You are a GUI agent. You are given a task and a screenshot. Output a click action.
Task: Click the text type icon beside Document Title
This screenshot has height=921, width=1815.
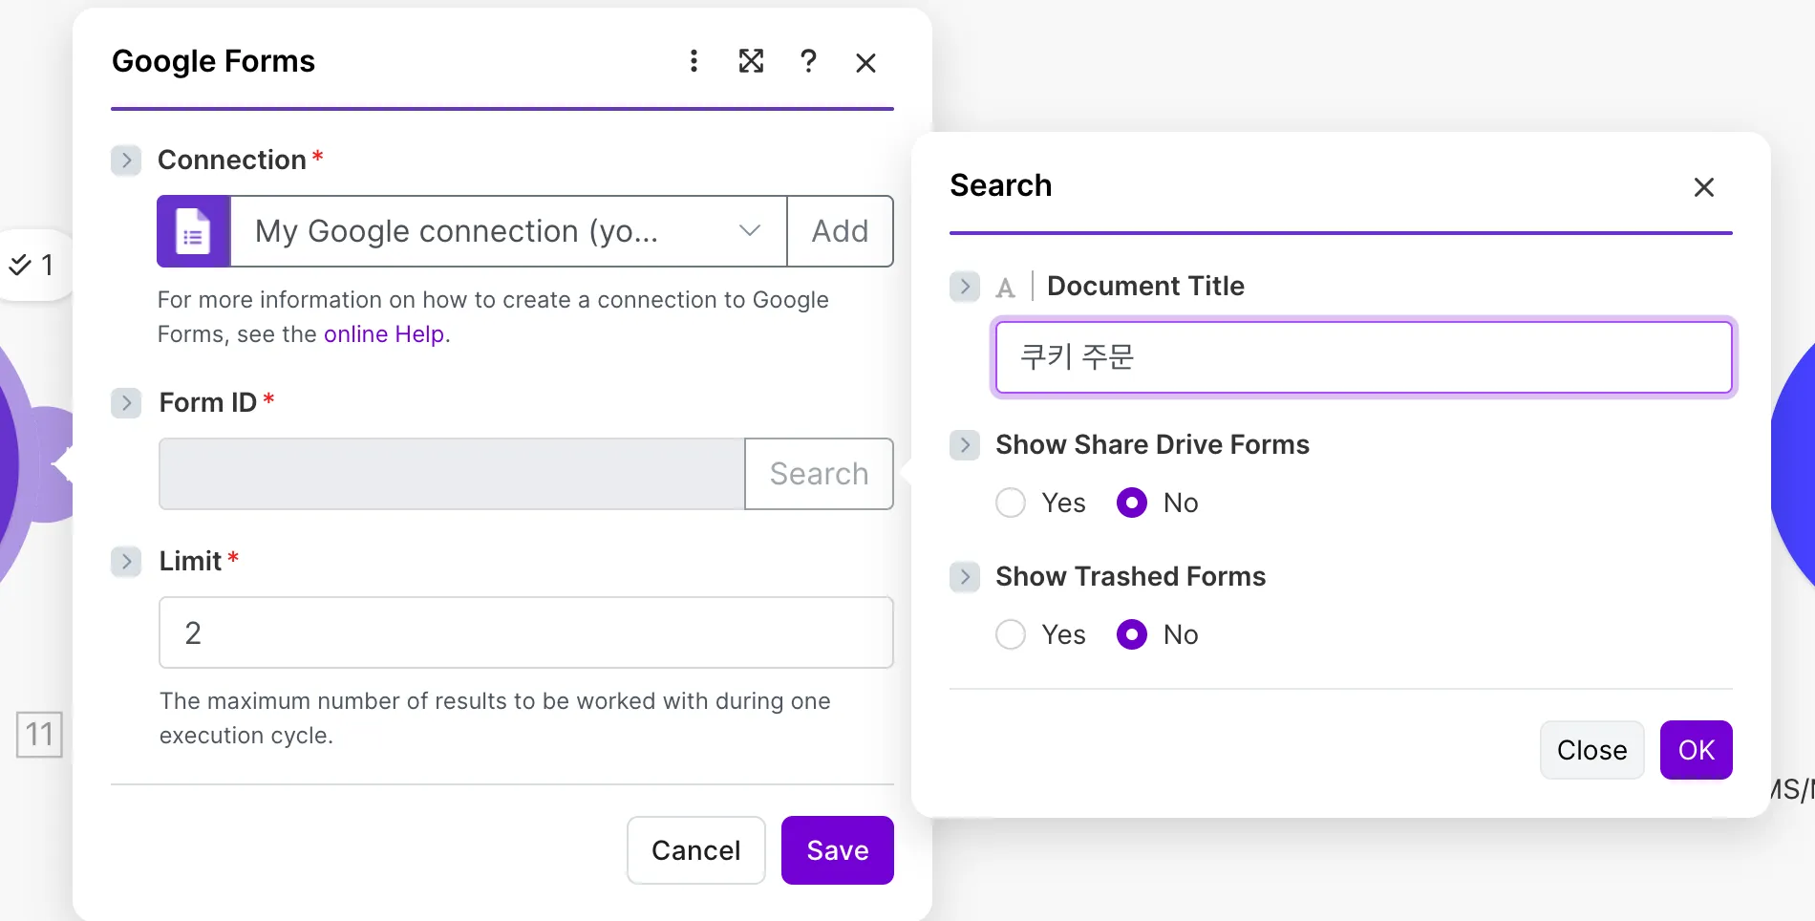(1005, 288)
